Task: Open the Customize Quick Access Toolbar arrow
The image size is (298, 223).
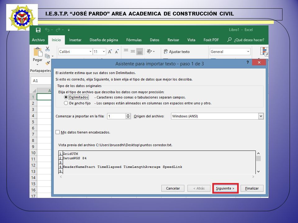Action: tap(69, 30)
